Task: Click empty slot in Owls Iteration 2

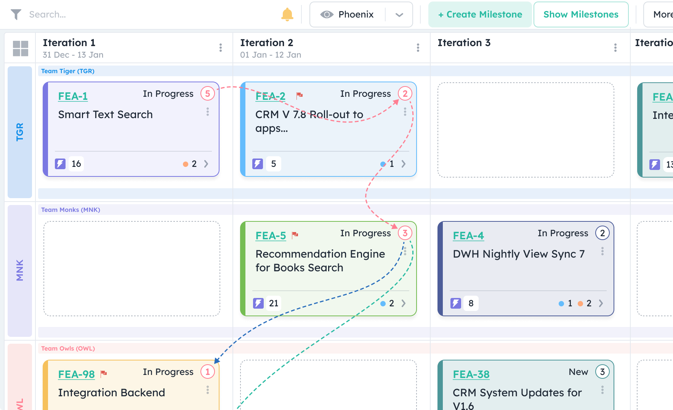Action: tap(328, 385)
